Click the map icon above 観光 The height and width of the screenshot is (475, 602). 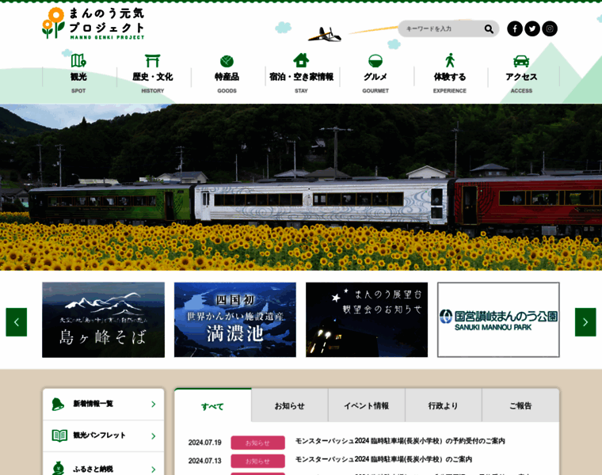[x=78, y=61]
